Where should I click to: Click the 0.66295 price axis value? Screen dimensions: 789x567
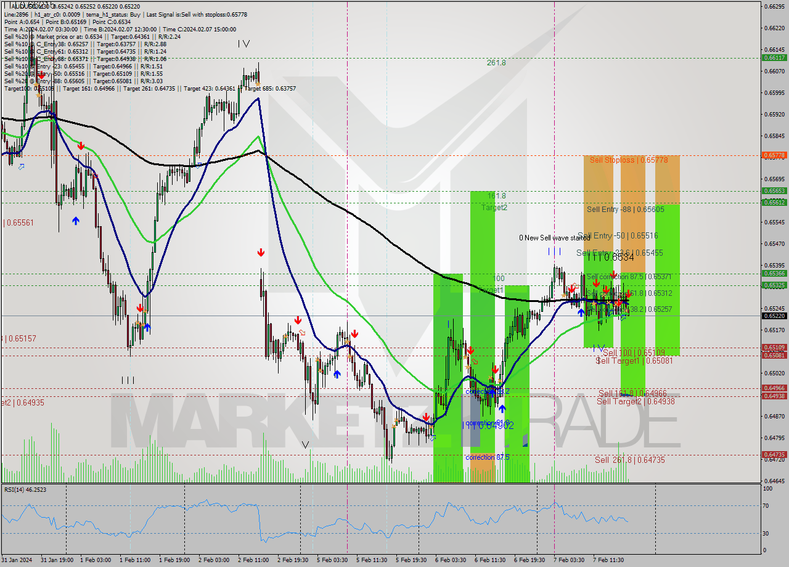(x=774, y=6)
